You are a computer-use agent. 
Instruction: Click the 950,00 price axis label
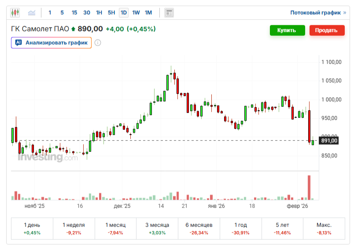(x=329, y=118)
